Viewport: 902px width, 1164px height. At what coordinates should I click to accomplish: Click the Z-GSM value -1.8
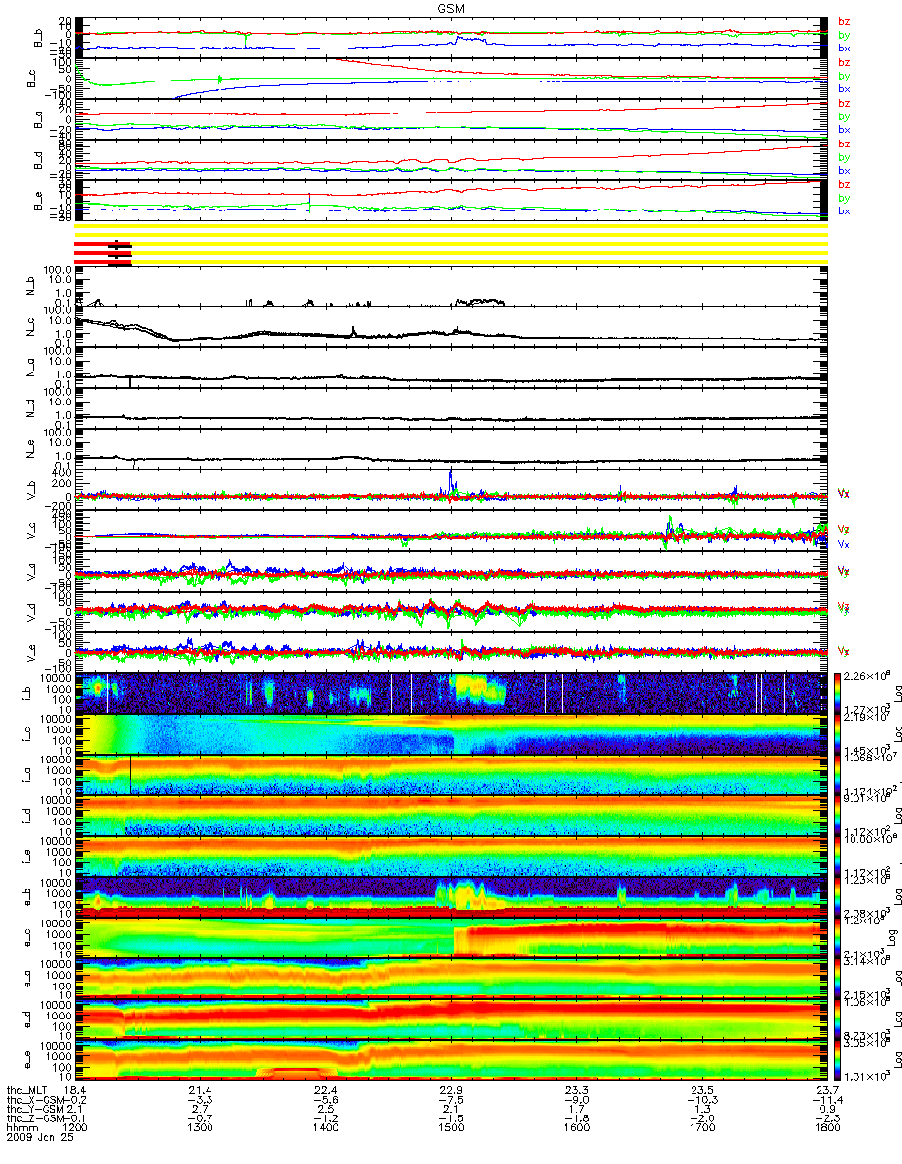pos(576,1118)
